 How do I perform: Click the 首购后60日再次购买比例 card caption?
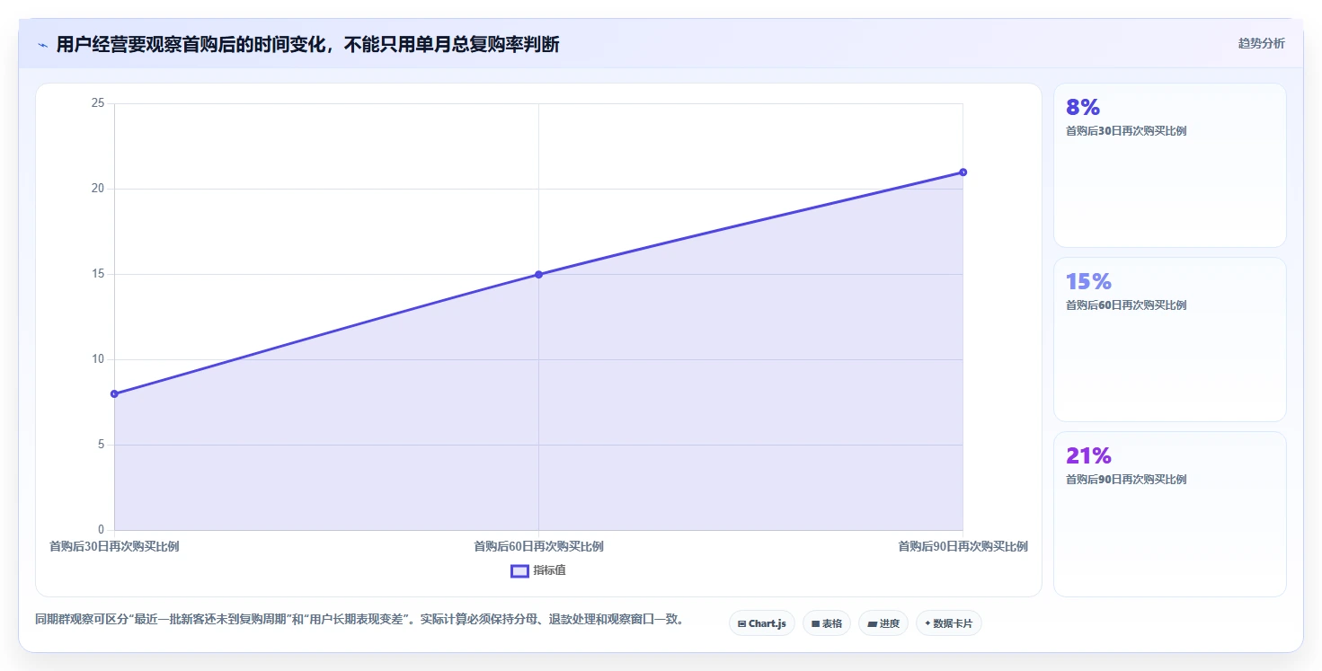[x=1126, y=305]
